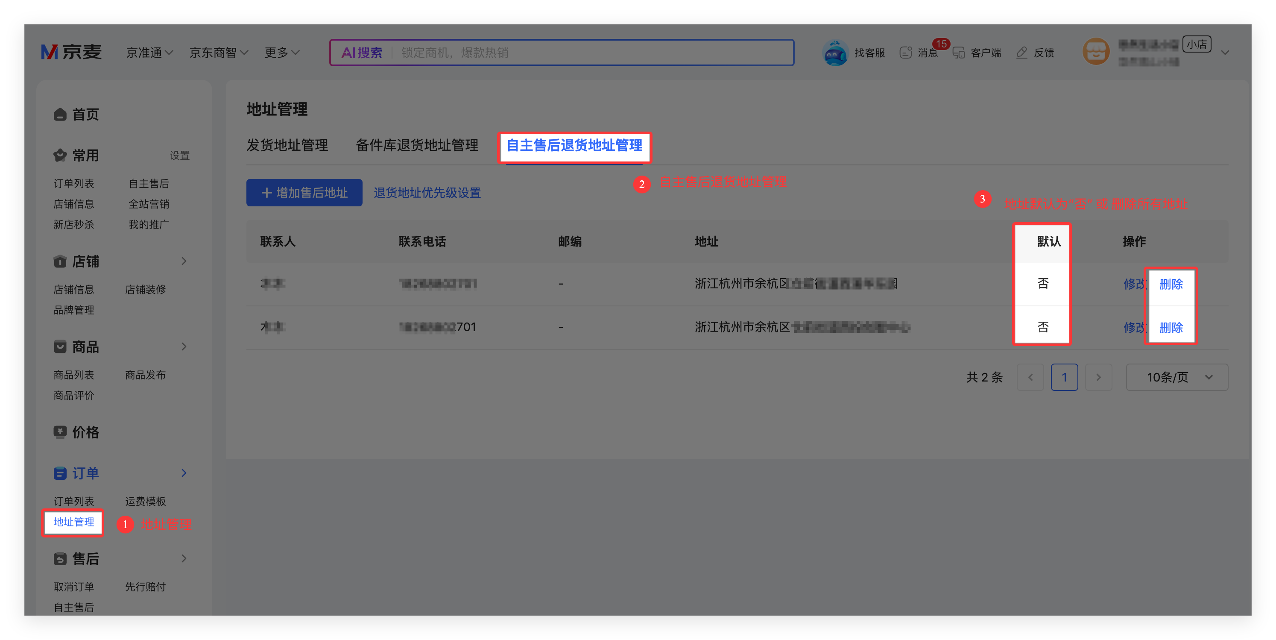Viewport: 1276px width, 640px height.
Task: Click the user avatar icon
Action: click(1096, 52)
